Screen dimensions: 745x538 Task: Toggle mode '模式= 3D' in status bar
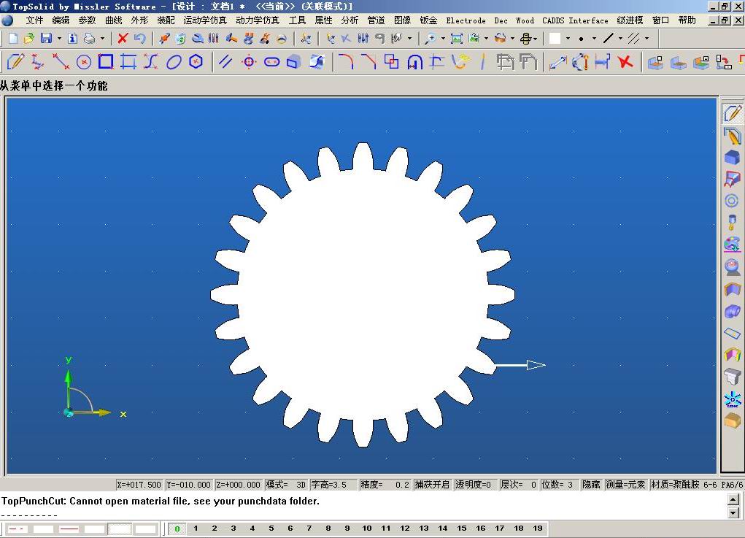point(285,484)
